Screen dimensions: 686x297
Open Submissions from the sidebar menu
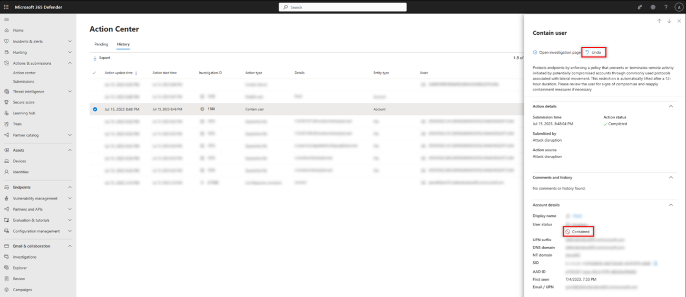(x=23, y=81)
